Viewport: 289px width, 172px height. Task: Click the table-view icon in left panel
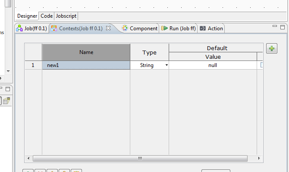(x=6, y=101)
